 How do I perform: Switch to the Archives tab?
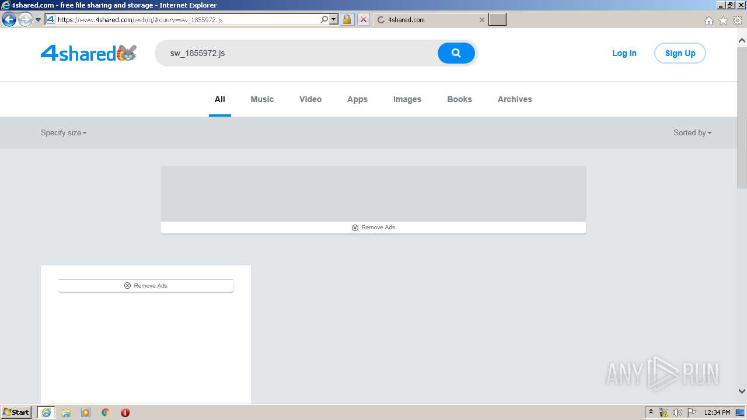tap(515, 99)
